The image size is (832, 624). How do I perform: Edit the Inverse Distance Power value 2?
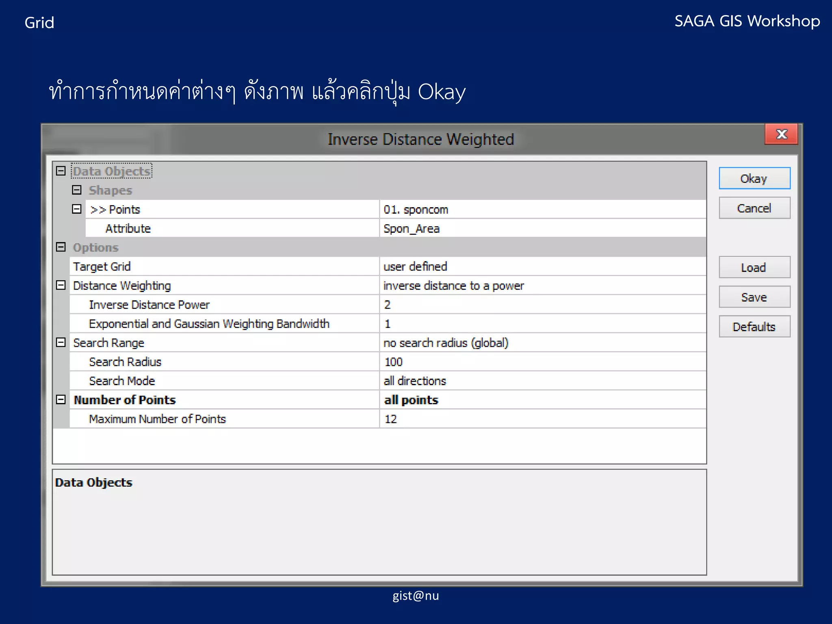(x=543, y=305)
